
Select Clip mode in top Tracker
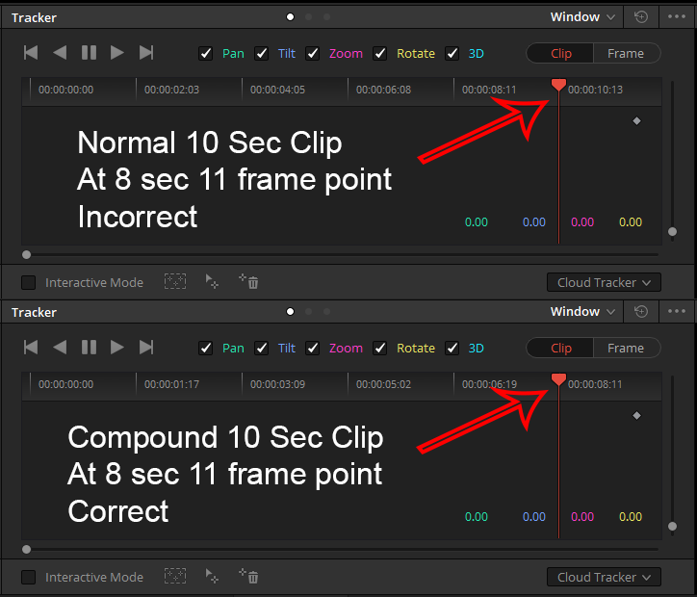pyautogui.click(x=560, y=53)
